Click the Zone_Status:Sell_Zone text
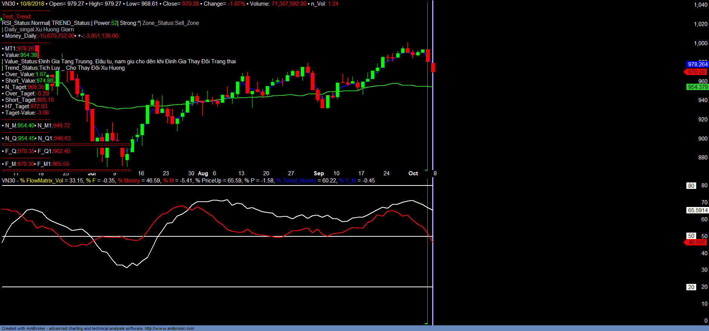Viewport: 709px width, 331px height. tap(170, 23)
